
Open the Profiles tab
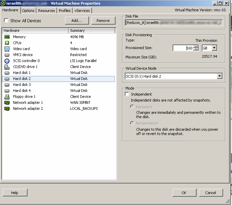(x=64, y=11)
